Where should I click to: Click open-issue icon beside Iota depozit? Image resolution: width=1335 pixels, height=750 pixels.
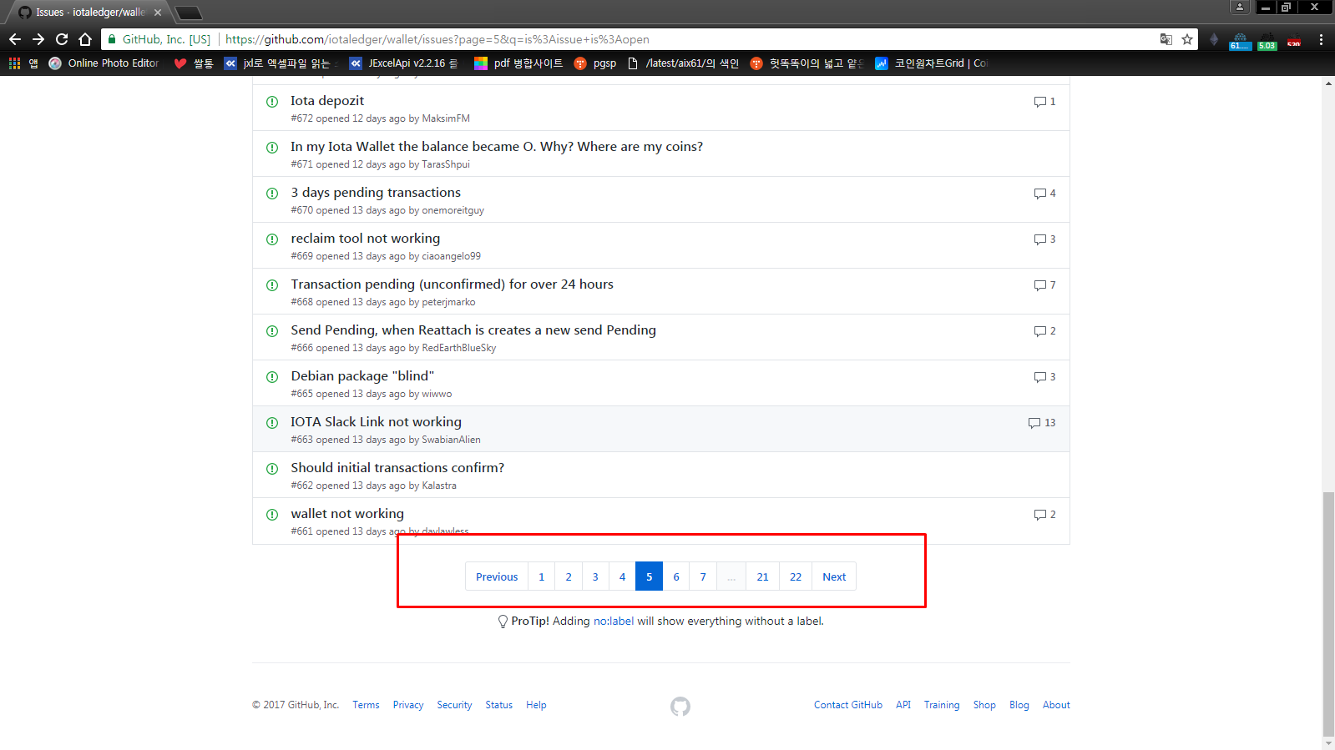(x=272, y=102)
